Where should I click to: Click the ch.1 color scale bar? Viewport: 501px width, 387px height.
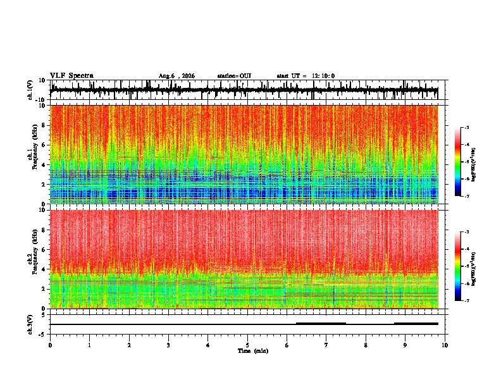coord(458,162)
